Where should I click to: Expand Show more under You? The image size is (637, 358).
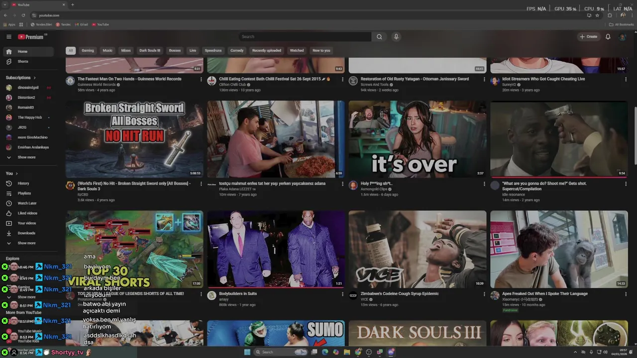click(29, 243)
